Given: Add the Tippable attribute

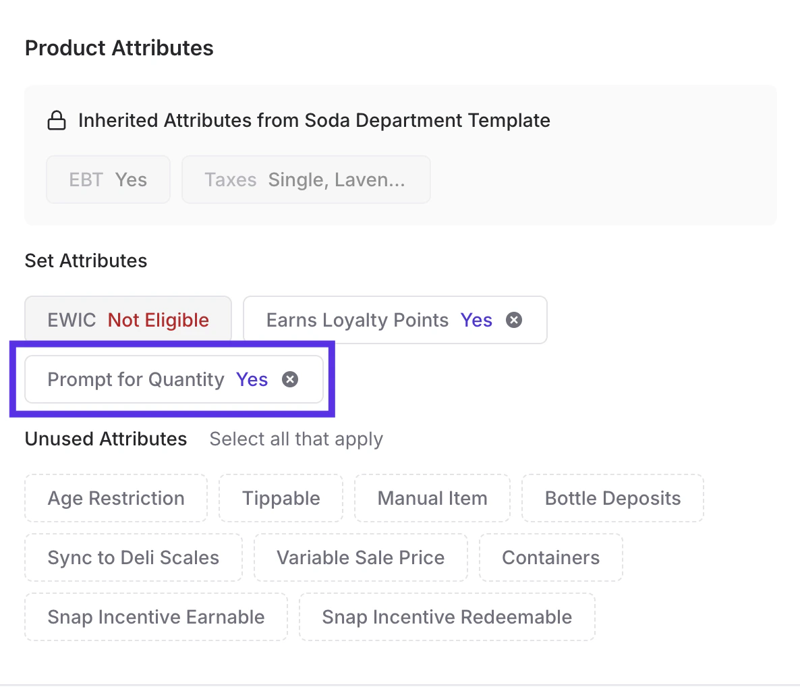Looking at the screenshot, I should [281, 499].
